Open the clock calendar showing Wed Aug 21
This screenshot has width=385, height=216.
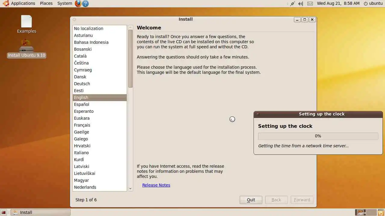coord(338,3)
